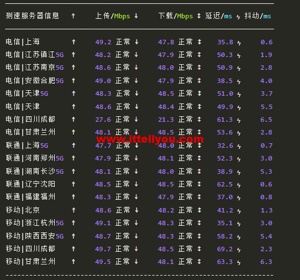Image resolution: width=300 pixels, height=280 pixels.
Task: Select 移动|甘肃兰州 server name
Action: 30,262
